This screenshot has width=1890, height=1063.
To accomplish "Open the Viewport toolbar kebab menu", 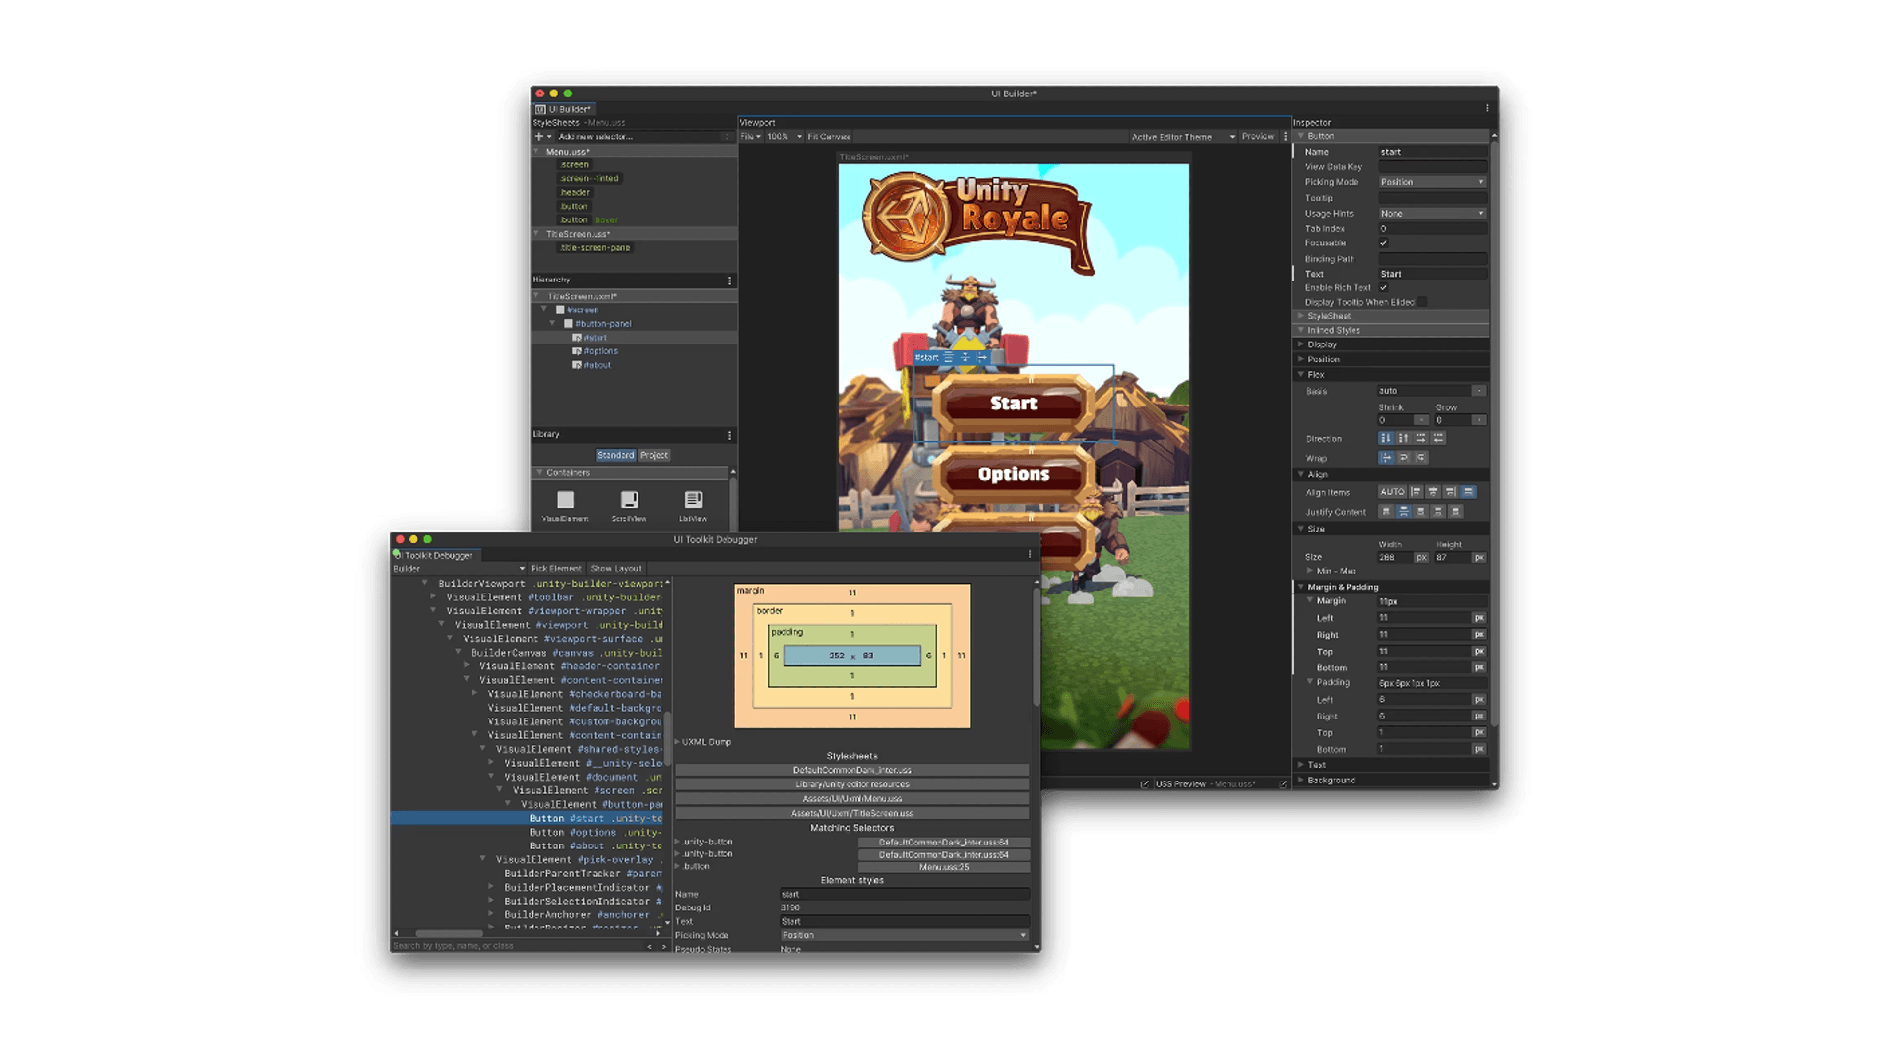I will point(1285,137).
